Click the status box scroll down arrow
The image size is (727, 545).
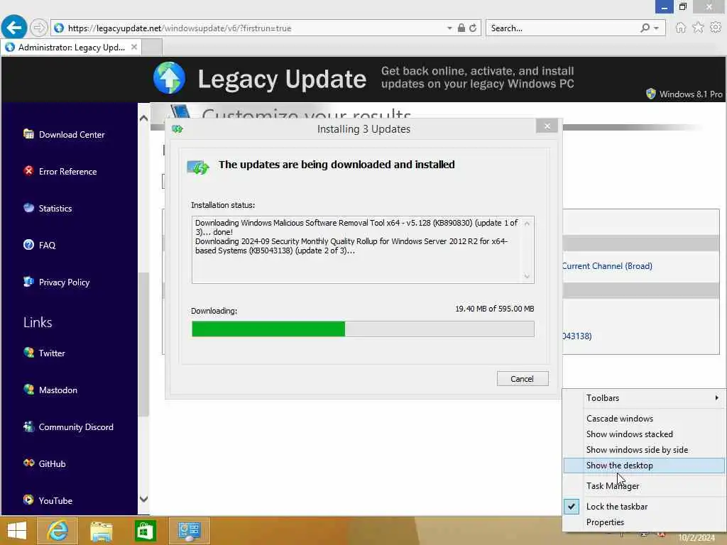(528, 276)
